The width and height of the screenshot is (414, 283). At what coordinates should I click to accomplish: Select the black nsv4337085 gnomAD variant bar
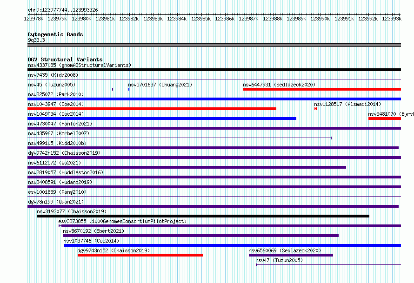click(x=214, y=70)
